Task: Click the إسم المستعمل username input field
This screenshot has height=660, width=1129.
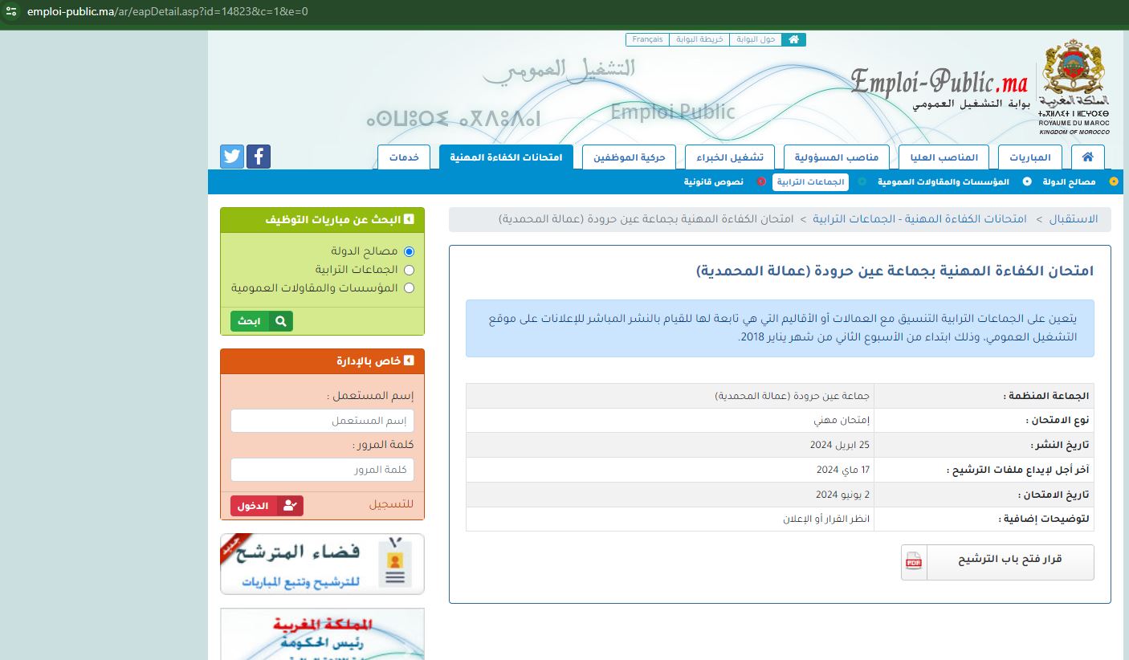Action: (322, 421)
